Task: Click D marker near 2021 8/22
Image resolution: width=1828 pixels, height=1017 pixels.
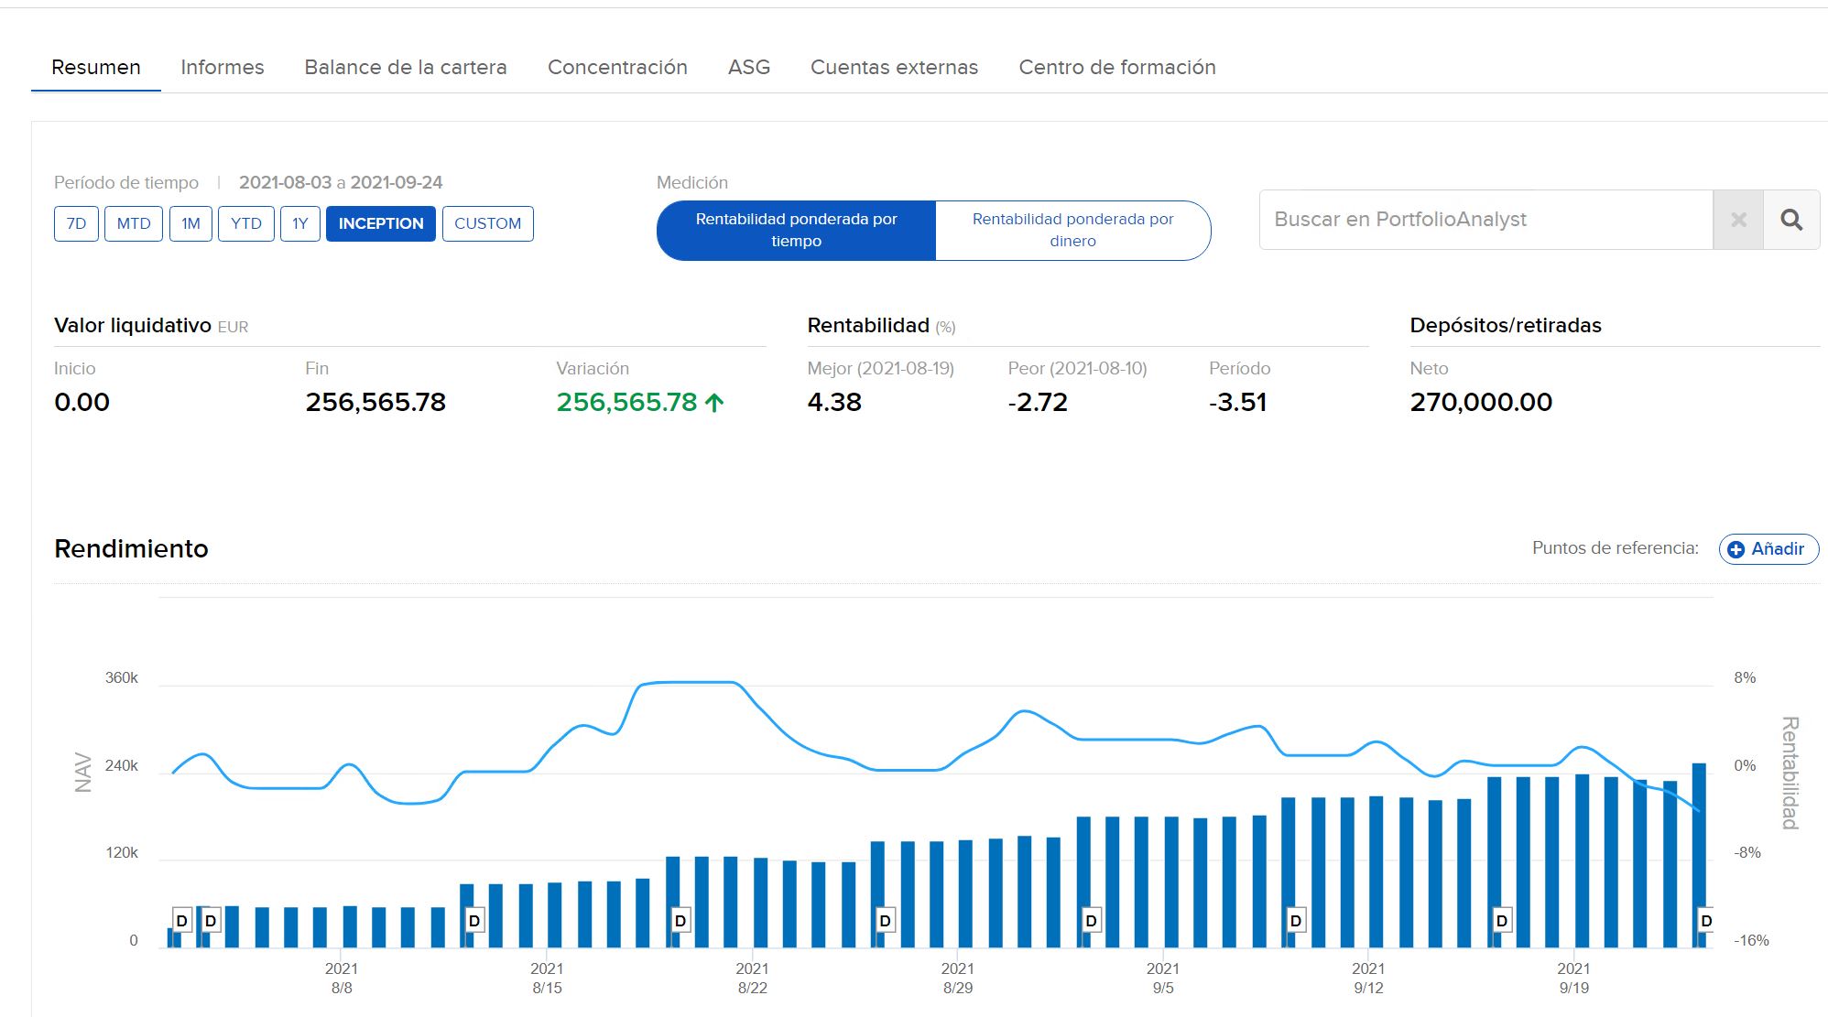Action: 680,921
